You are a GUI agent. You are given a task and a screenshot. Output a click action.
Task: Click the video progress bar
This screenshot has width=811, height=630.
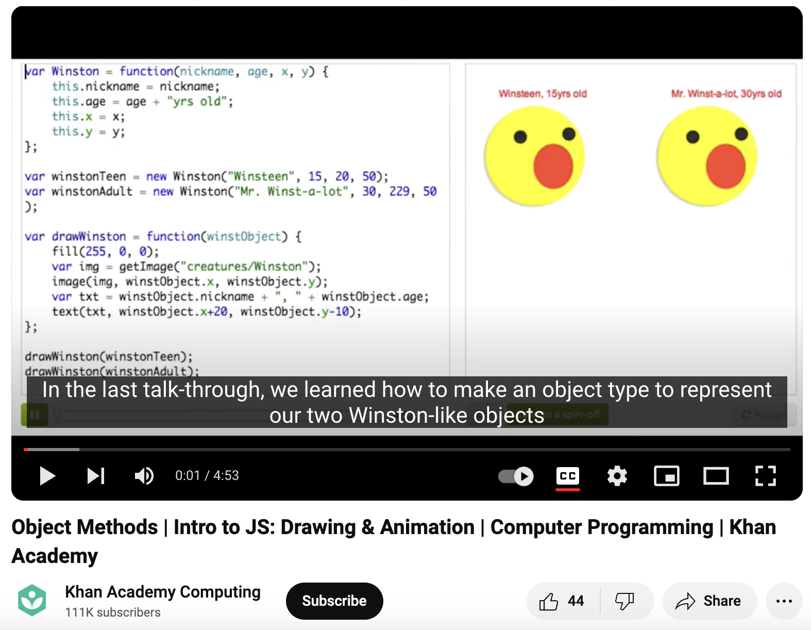(x=407, y=450)
